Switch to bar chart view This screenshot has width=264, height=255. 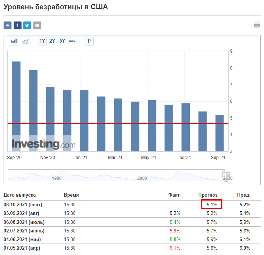[14, 41]
